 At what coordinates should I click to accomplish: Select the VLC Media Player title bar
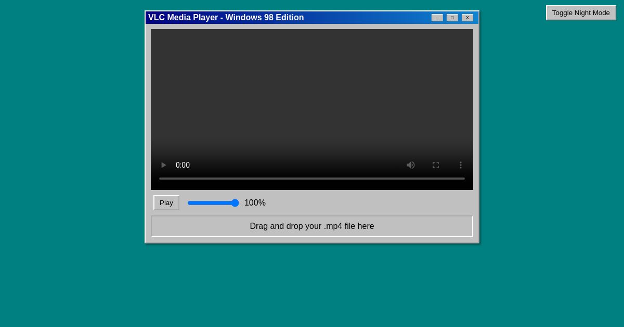pyautogui.click(x=226, y=17)
